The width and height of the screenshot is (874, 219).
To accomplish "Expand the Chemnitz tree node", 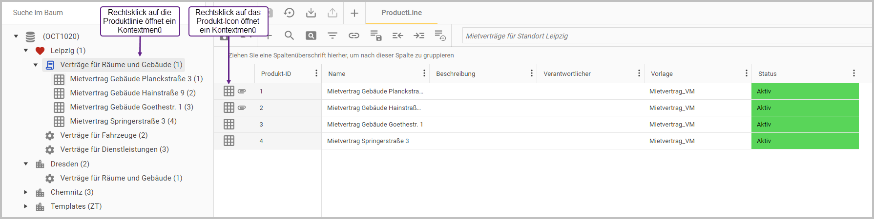I will [x=26, y=192].
